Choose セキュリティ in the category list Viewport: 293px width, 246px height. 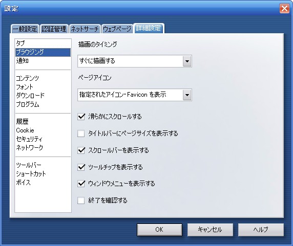[43, 139]
